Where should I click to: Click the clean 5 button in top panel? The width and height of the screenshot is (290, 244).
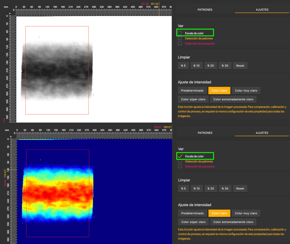coord(183,66)
